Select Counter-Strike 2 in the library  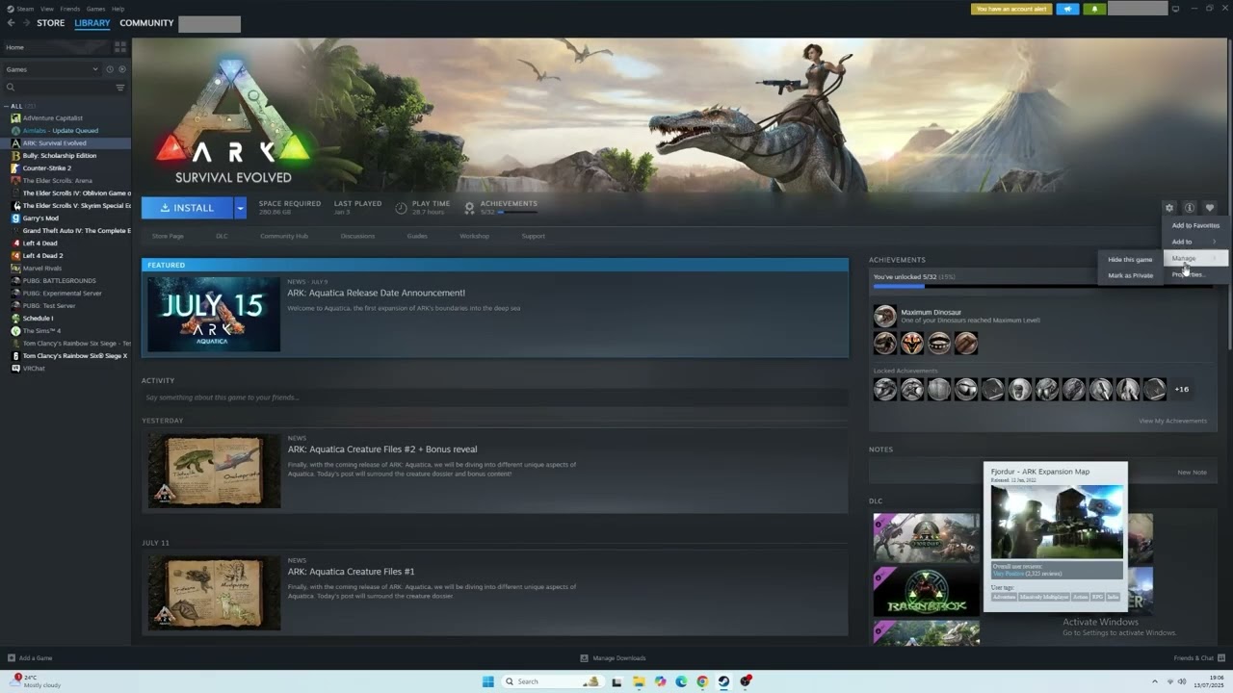(x=47, y=167)
